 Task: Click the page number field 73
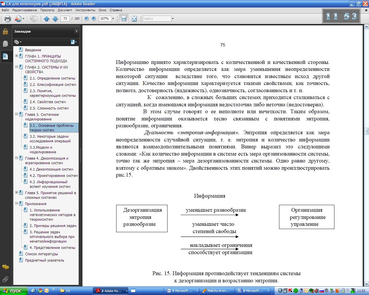[65, 18]
